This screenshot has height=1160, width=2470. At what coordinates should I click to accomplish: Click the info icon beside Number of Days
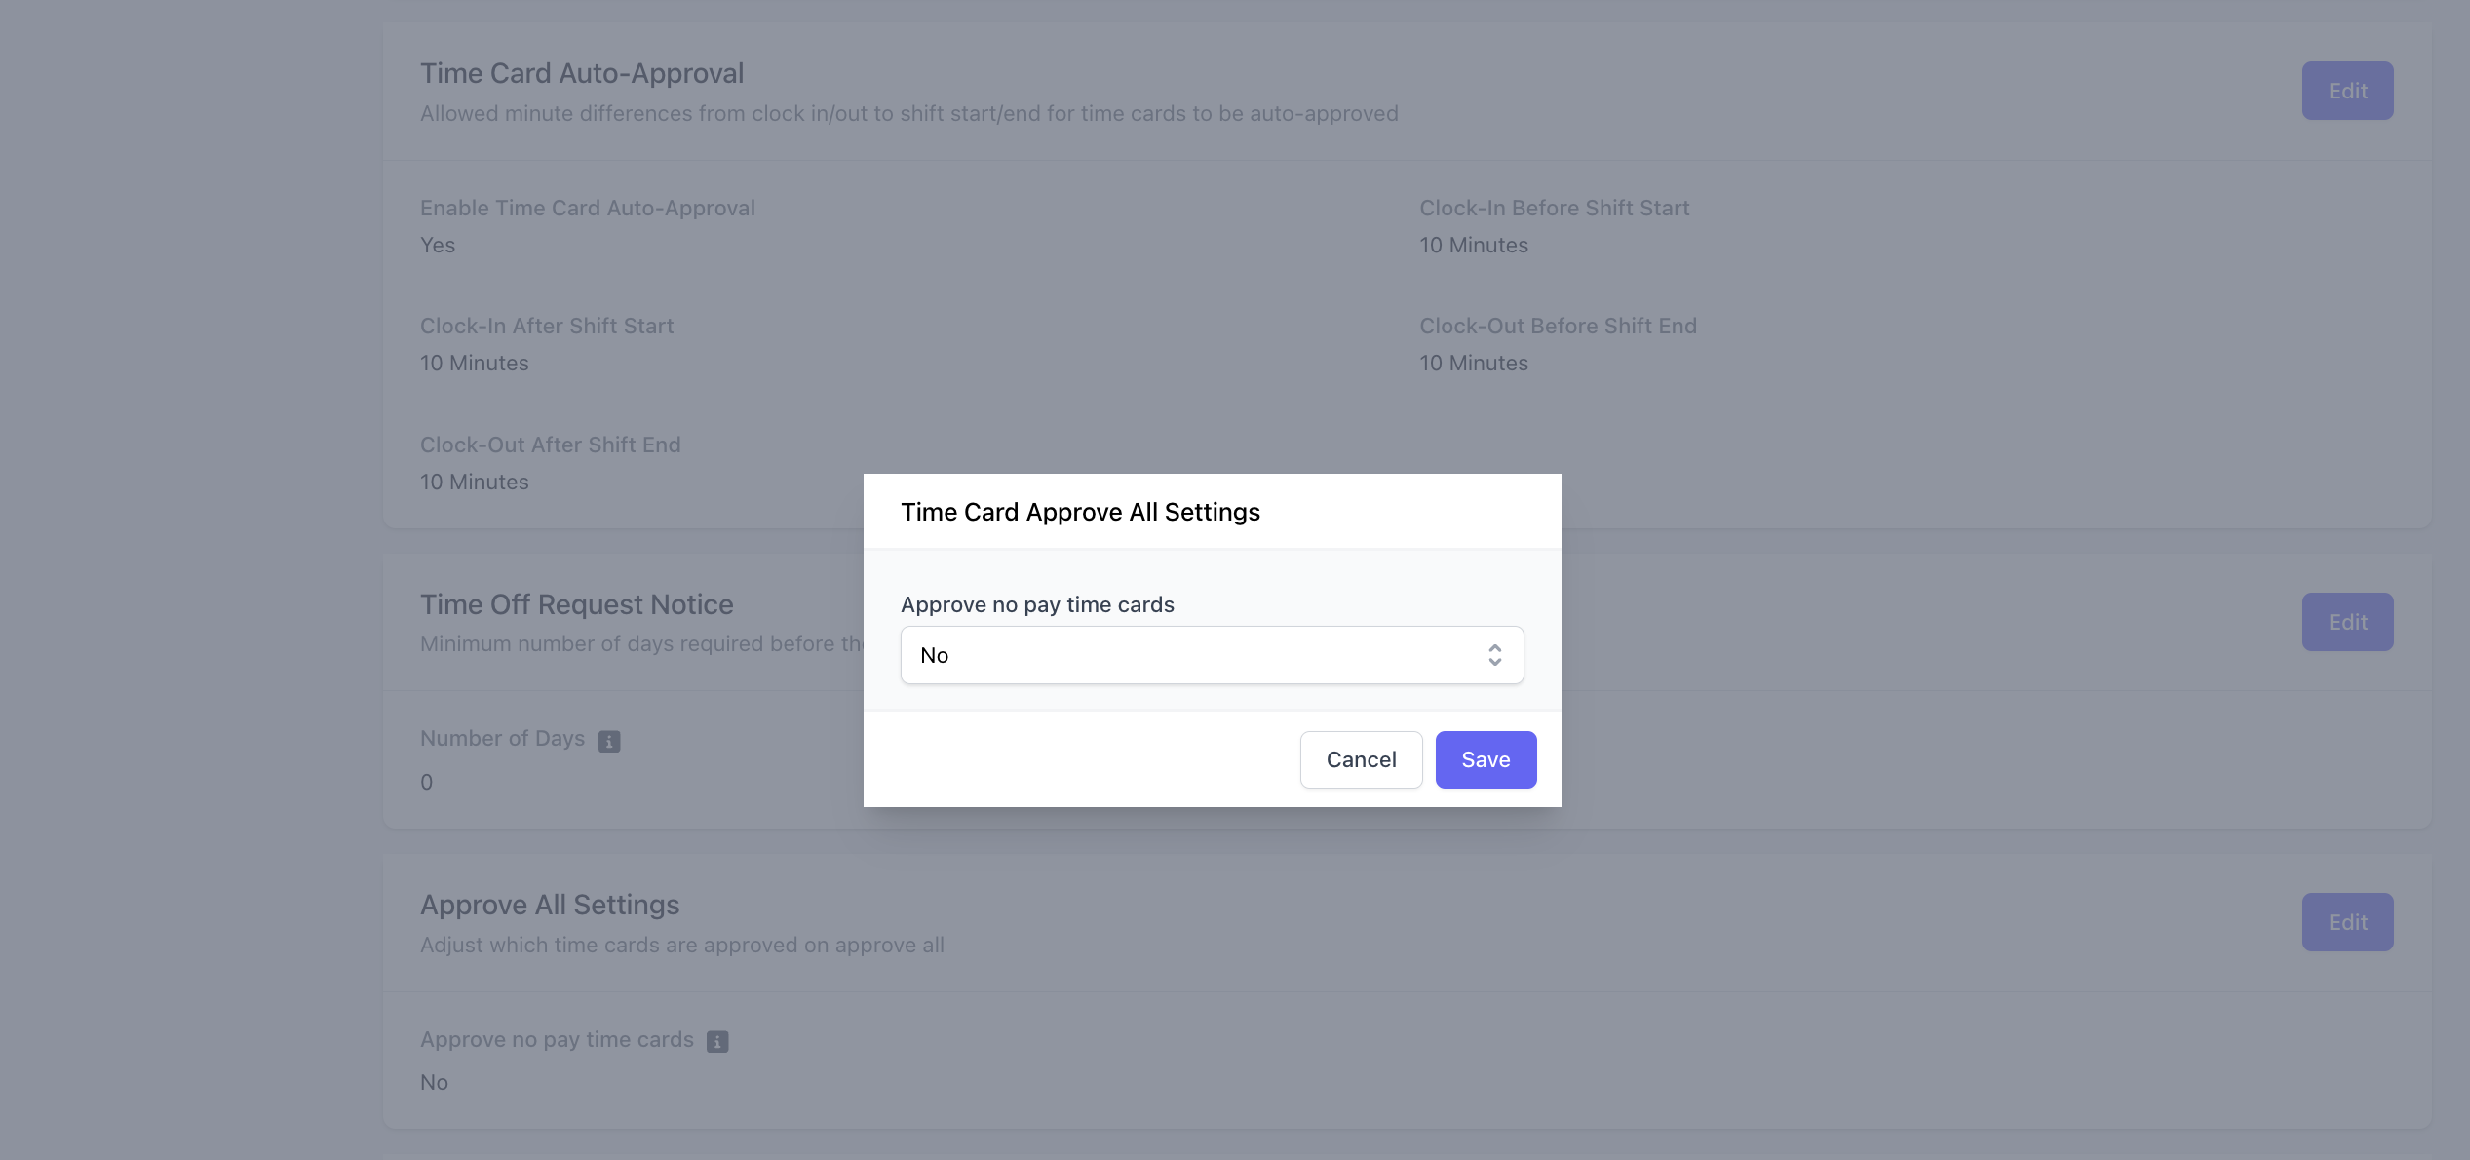coord(609,742)
